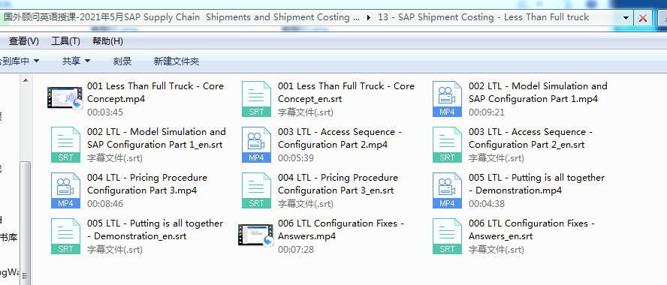Image resolution: width=667 pixels, height=285 pixels.
Task: Click duration 00:07:28 under 006 video
Action: point(296,249)
